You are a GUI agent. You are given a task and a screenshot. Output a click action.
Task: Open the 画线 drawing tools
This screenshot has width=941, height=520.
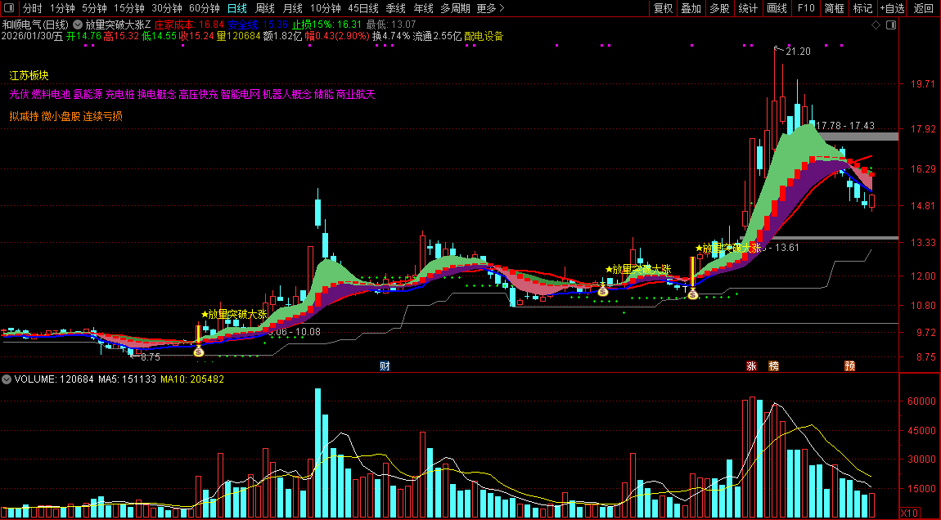[777, 8]
